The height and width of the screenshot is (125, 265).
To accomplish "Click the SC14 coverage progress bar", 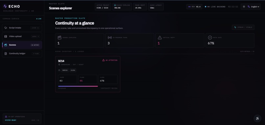I will point(88,86).
